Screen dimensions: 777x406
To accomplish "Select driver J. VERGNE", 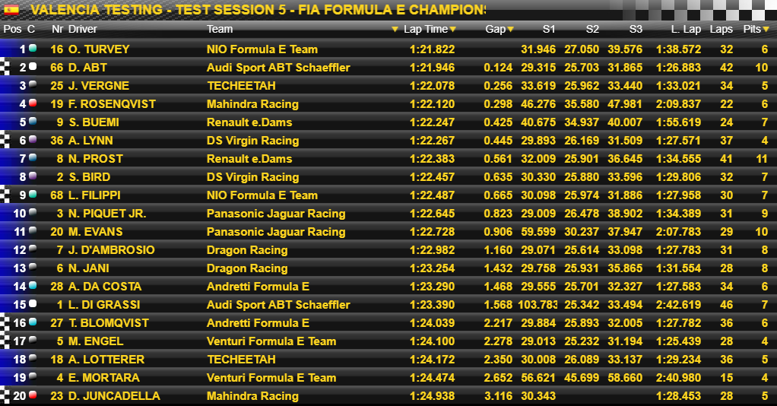I will click(x=99, y=86).
